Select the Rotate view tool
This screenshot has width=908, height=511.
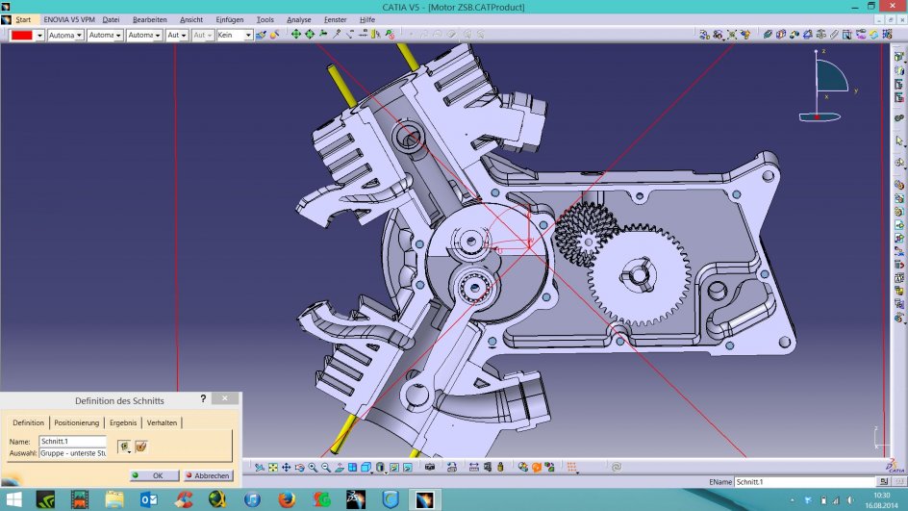click(300, 468)
